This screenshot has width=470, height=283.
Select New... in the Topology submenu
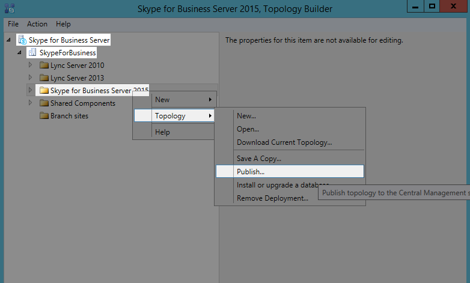290,116
